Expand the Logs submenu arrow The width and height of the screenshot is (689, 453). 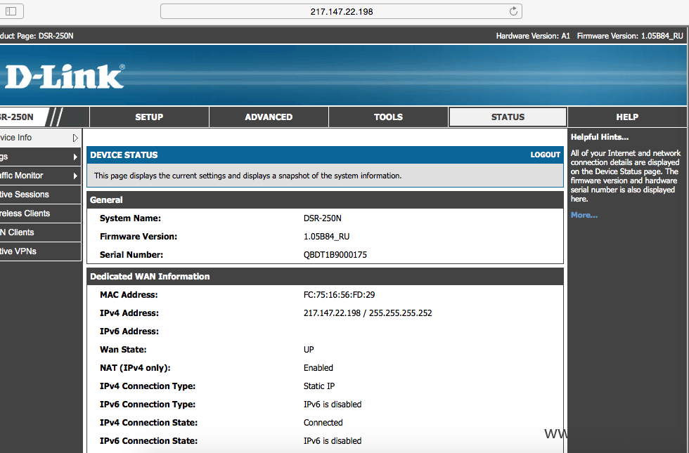pos(76,157)
